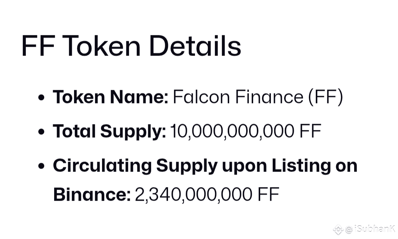
Task: Click the Binance logo watermark icon
Action: click(x=338, y=230)
